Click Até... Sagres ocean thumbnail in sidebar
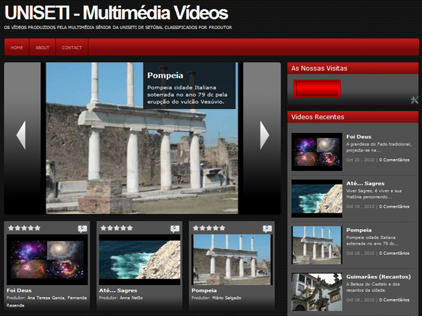 [x=316, y=199]
